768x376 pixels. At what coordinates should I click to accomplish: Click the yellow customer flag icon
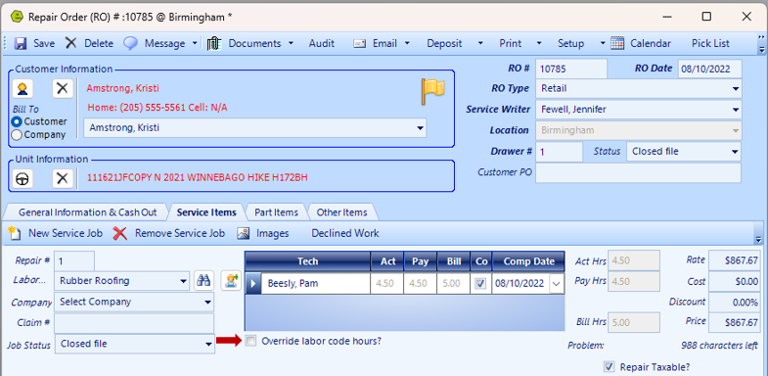click(432, 91)
